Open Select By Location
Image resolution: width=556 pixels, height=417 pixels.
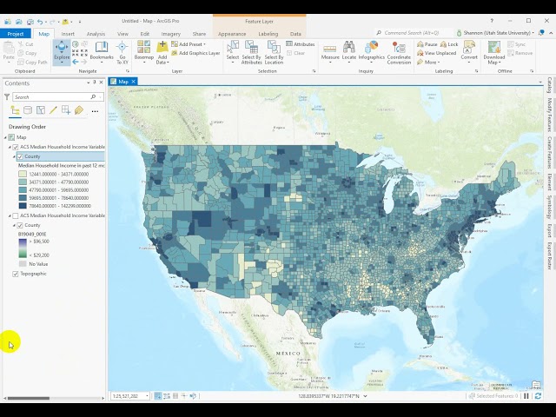tap(274, 52)
